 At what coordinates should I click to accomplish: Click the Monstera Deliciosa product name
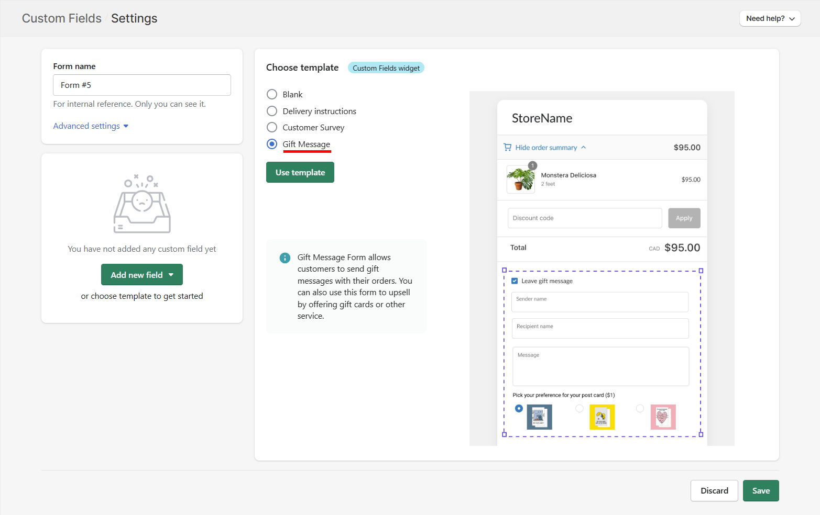point(568,175)
